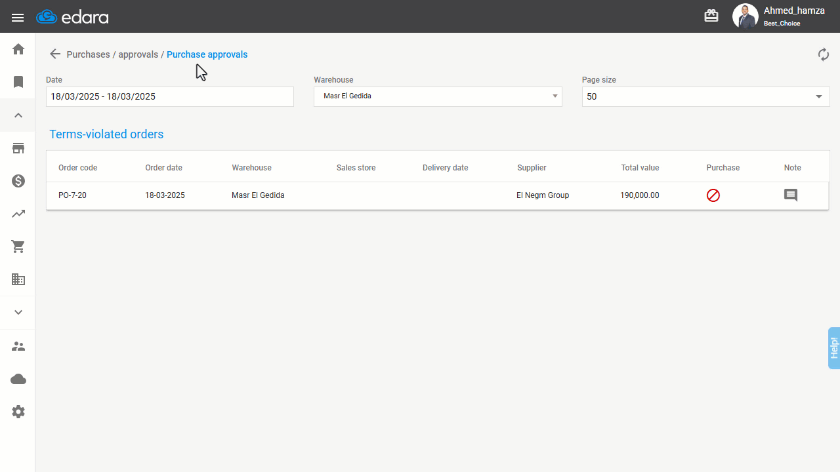This screenshot has width=840, height=472.
Task: Click the Order code column header
Action: coord(77,168)
